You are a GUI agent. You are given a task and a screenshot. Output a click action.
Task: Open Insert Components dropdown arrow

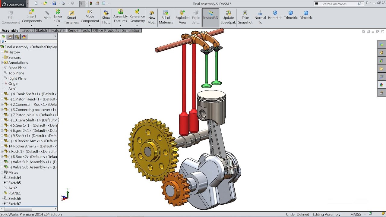click(32, 25)
